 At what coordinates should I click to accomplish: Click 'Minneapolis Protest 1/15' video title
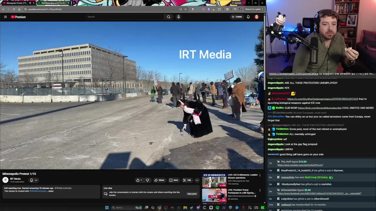coord(19,174)
